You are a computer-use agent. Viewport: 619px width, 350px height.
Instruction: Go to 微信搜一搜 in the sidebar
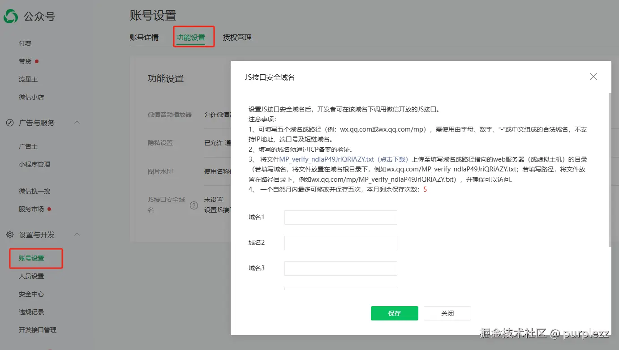pos(34,191)
